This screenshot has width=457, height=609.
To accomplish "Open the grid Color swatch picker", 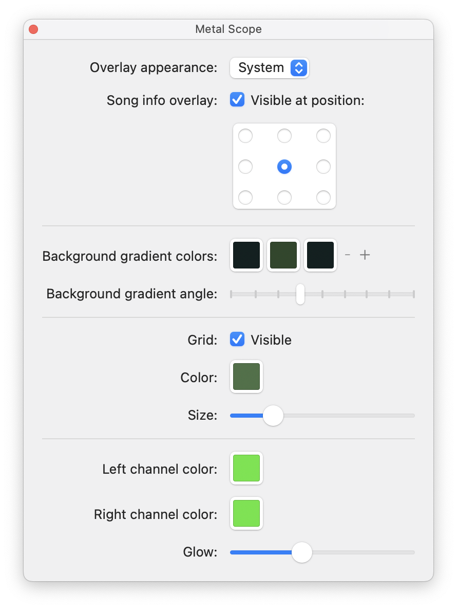I will [246, 377].
